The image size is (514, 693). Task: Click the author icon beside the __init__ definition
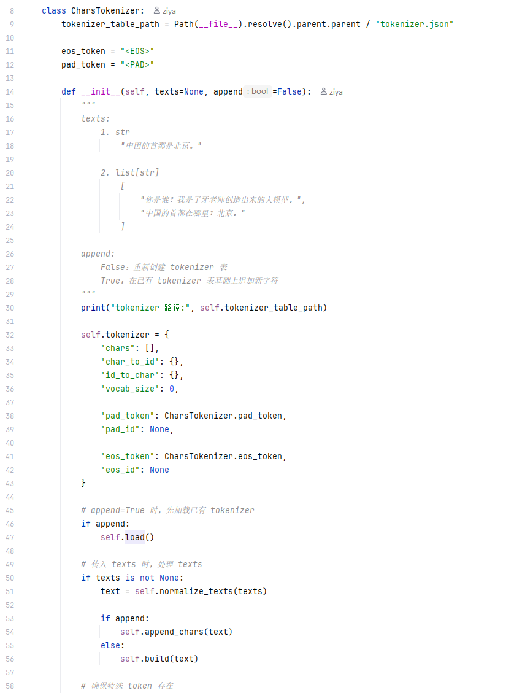pyautogui.click(x=324, y=91)
